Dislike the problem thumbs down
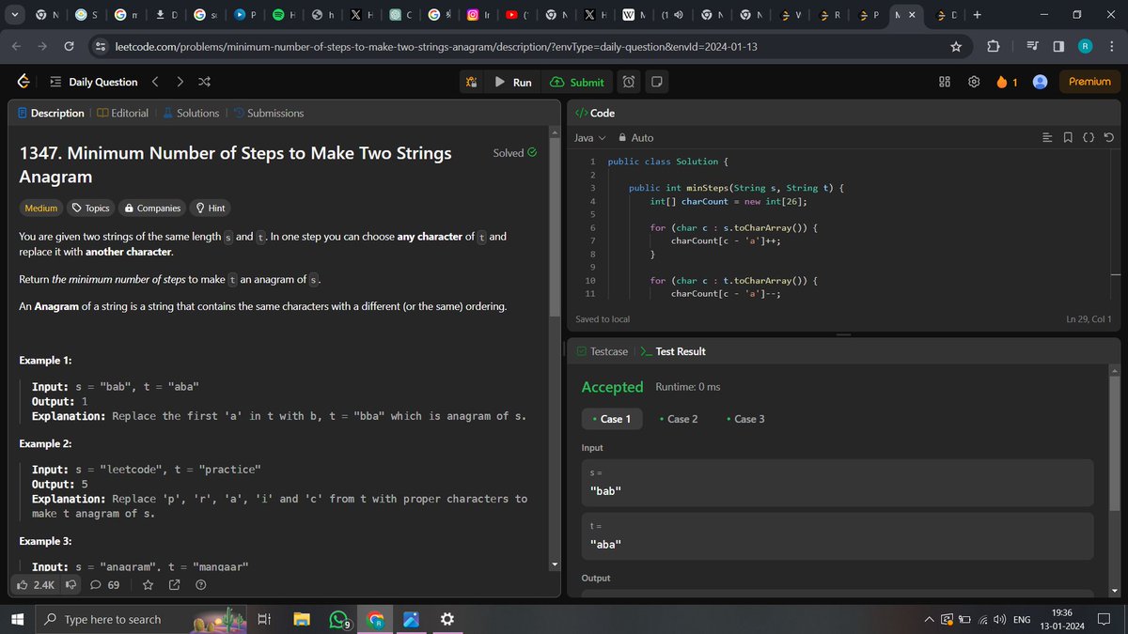Image resolution: width=1128 pixels, height=634 pixels. (70, 585)
